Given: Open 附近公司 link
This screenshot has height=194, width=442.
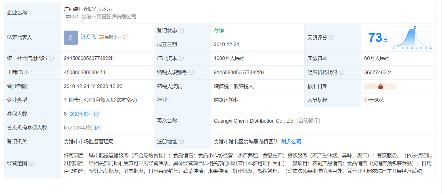Looking at the screenshot, I should coord(291,142).
